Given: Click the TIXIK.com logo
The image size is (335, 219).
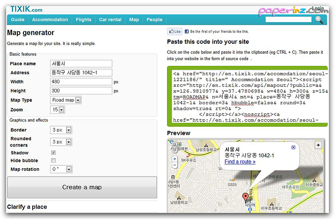Looking at the screenshot, I should point(26,9).
